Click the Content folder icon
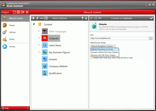 pos(40,24)
